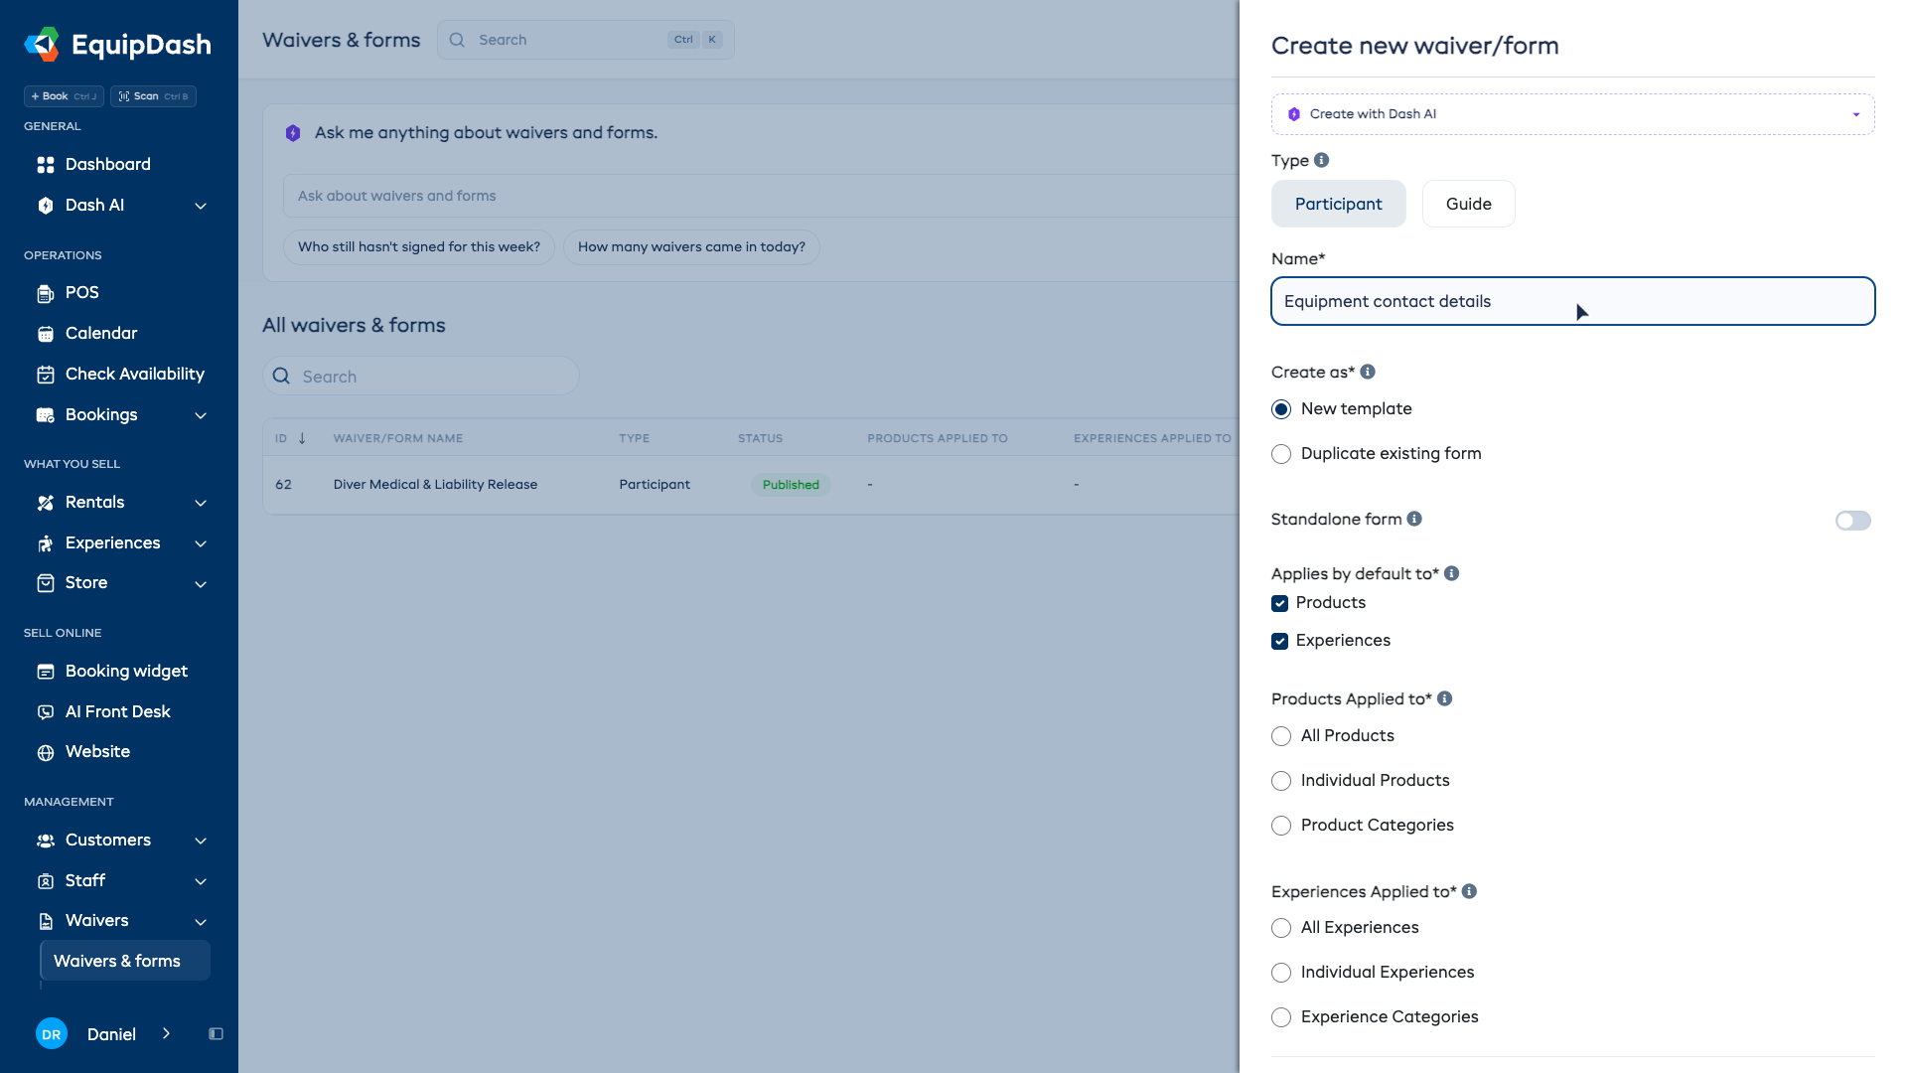
Task: Click the ID column sort arrow
Action: pyautogui.click(x=302, y=438)
